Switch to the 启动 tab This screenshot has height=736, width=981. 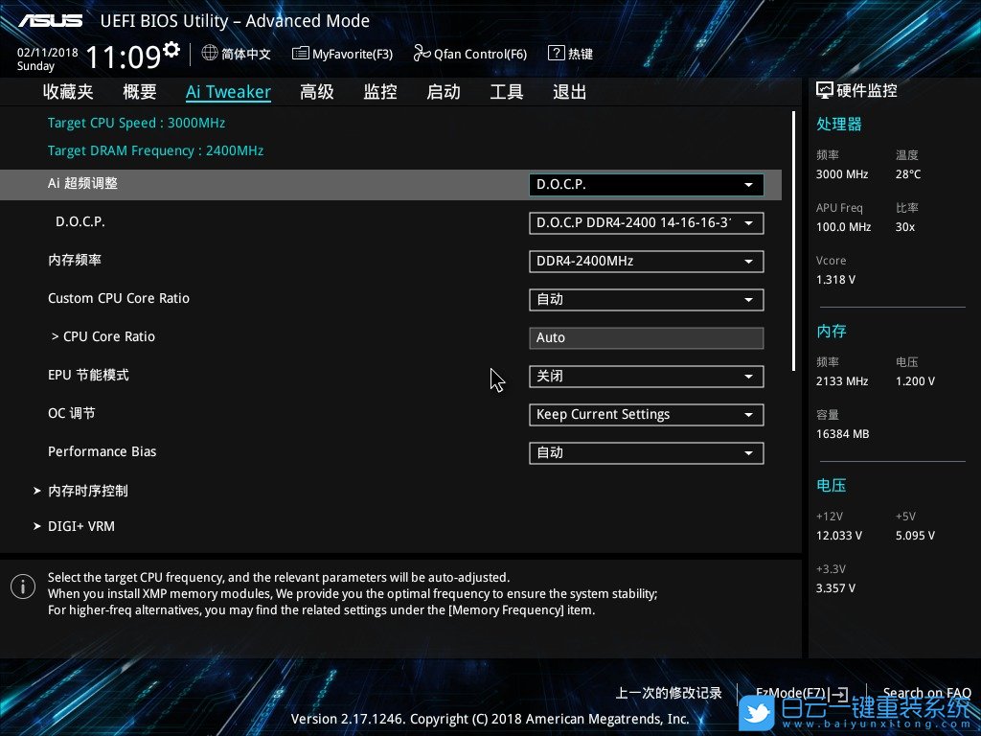[443, 92]
